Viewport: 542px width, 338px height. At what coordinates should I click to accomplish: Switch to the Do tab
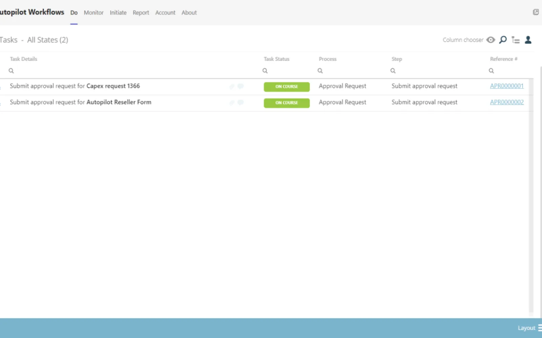[x=74, y=13]
